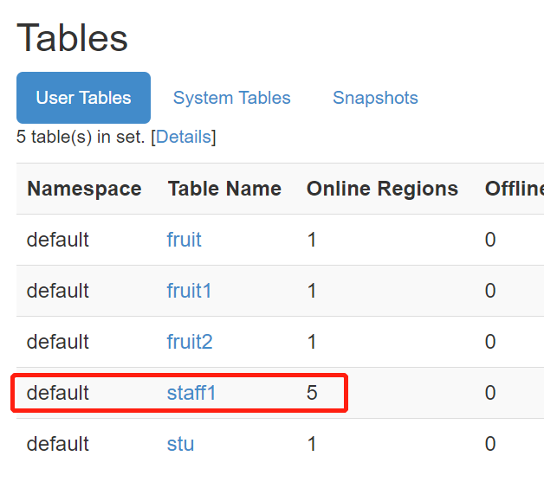Click the namespace cell in the fruit2 row
The image size is (544, 501).
coord(57,342)
